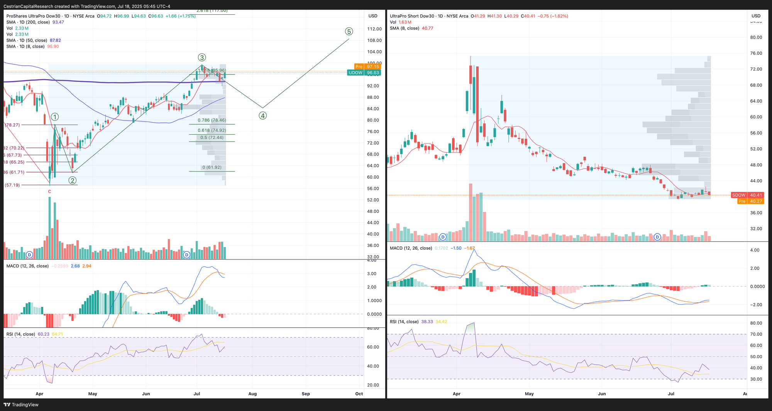Select the RSI legend showing 60.23
This screenshot has height=411, width=772.
(x=34, y=334)
